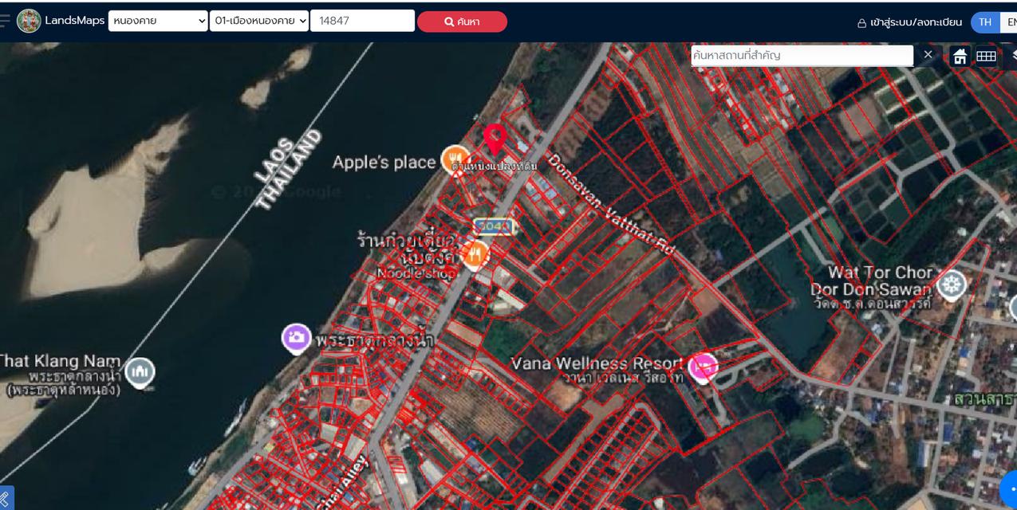Click the ตำแหน่งแปลงที่ดิน label under the pin
The image size is (1017, 510).
pyautogui.click(x=495, y=166)
